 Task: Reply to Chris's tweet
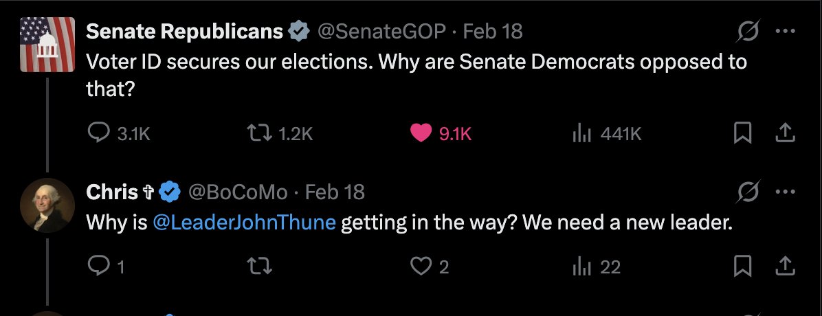click(105, 267)
